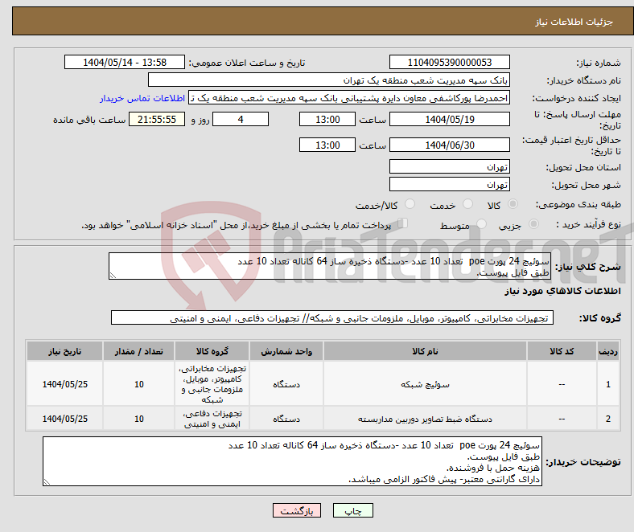Select the کالا radio button
The height and width of the screenshot is (532, 634).
click(x=513, y=204)
